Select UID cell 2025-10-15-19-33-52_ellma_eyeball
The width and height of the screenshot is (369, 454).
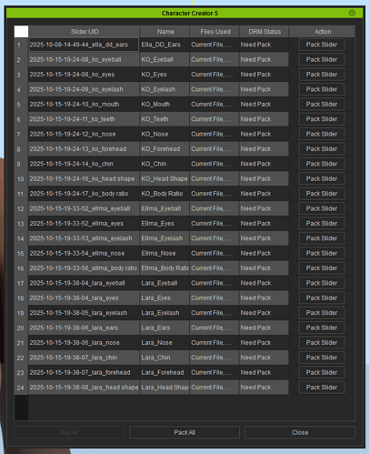tap(84, 208)
